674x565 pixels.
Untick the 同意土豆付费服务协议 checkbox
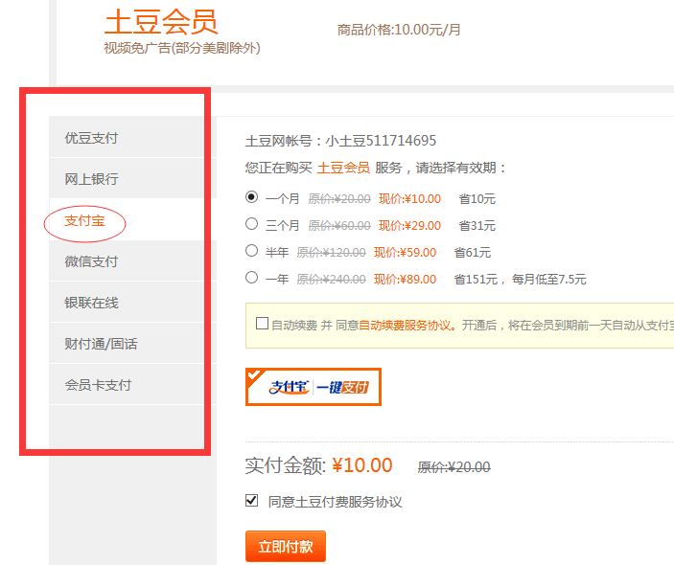(251, 501)
